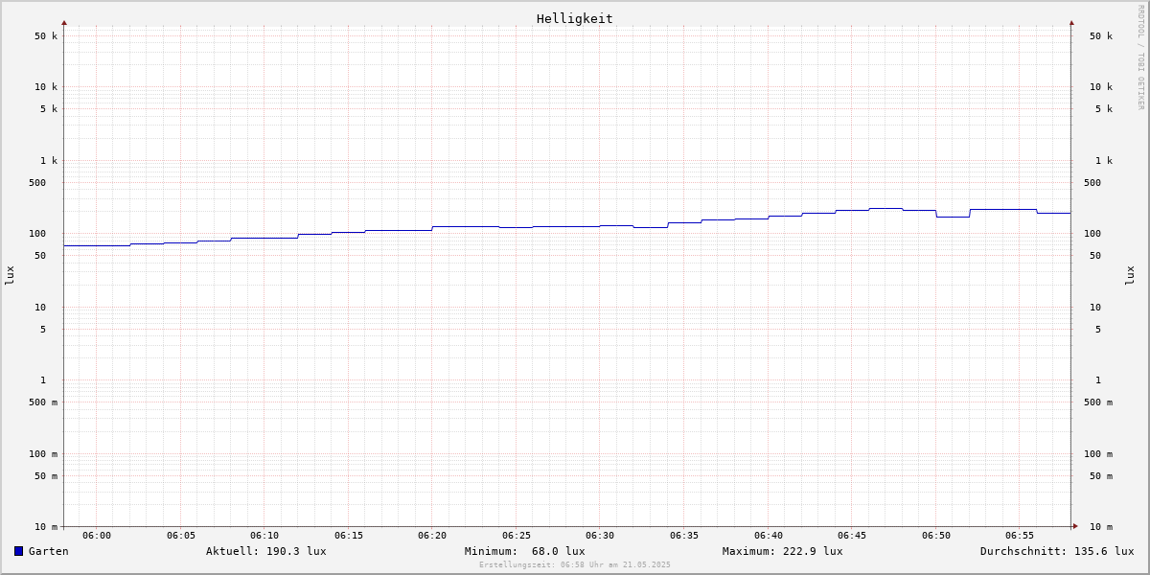Click the blue brightness data line
This screenshot has height=575, width=1150.
(x=565, y=227)
